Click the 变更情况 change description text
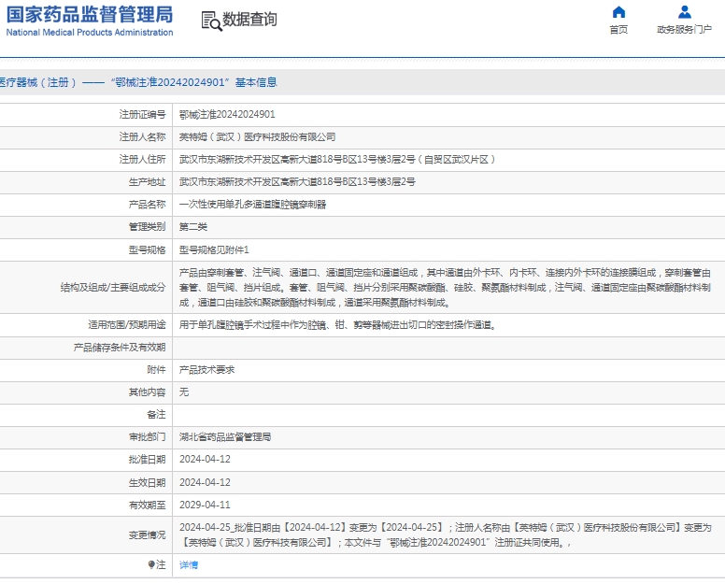 [446, 535]
